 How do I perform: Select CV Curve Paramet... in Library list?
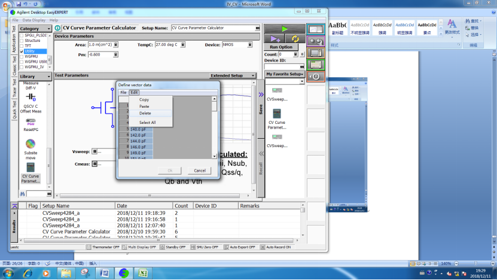tap(31, 173)
